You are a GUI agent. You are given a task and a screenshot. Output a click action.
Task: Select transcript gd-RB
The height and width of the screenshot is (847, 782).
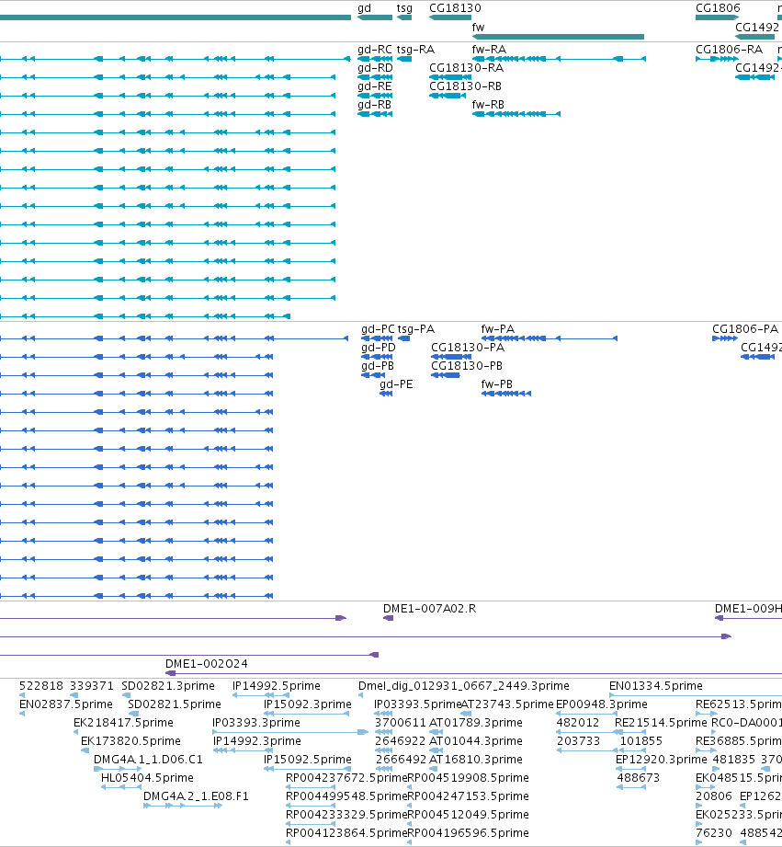(x=374, y=105)
